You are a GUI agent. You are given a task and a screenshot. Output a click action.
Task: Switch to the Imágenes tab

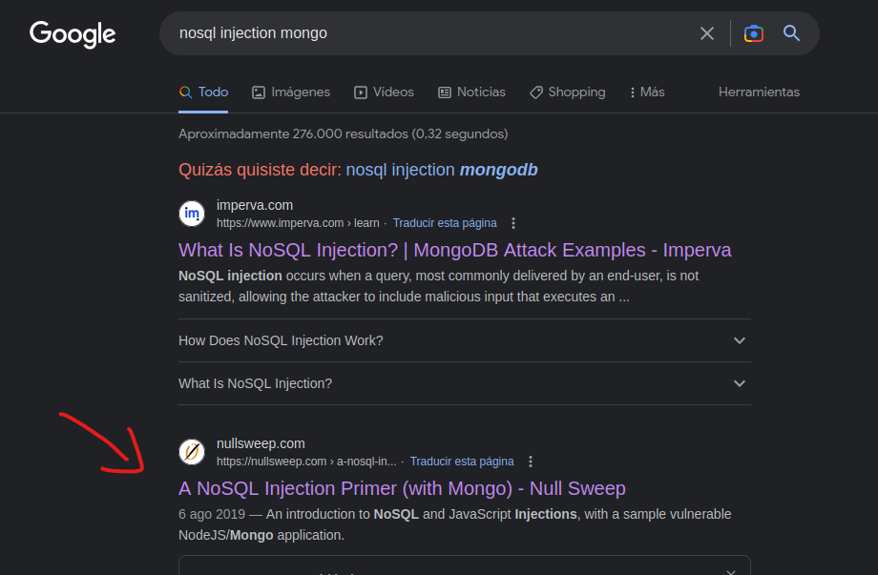(291, 92)
